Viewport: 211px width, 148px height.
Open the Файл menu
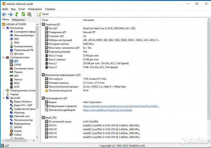tap(5, 9)
